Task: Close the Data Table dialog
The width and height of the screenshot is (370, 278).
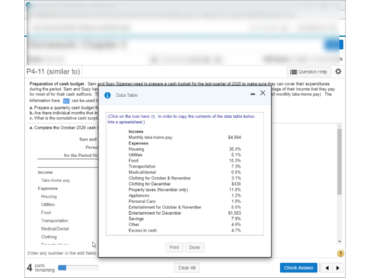Action: (x=263, y=93)
